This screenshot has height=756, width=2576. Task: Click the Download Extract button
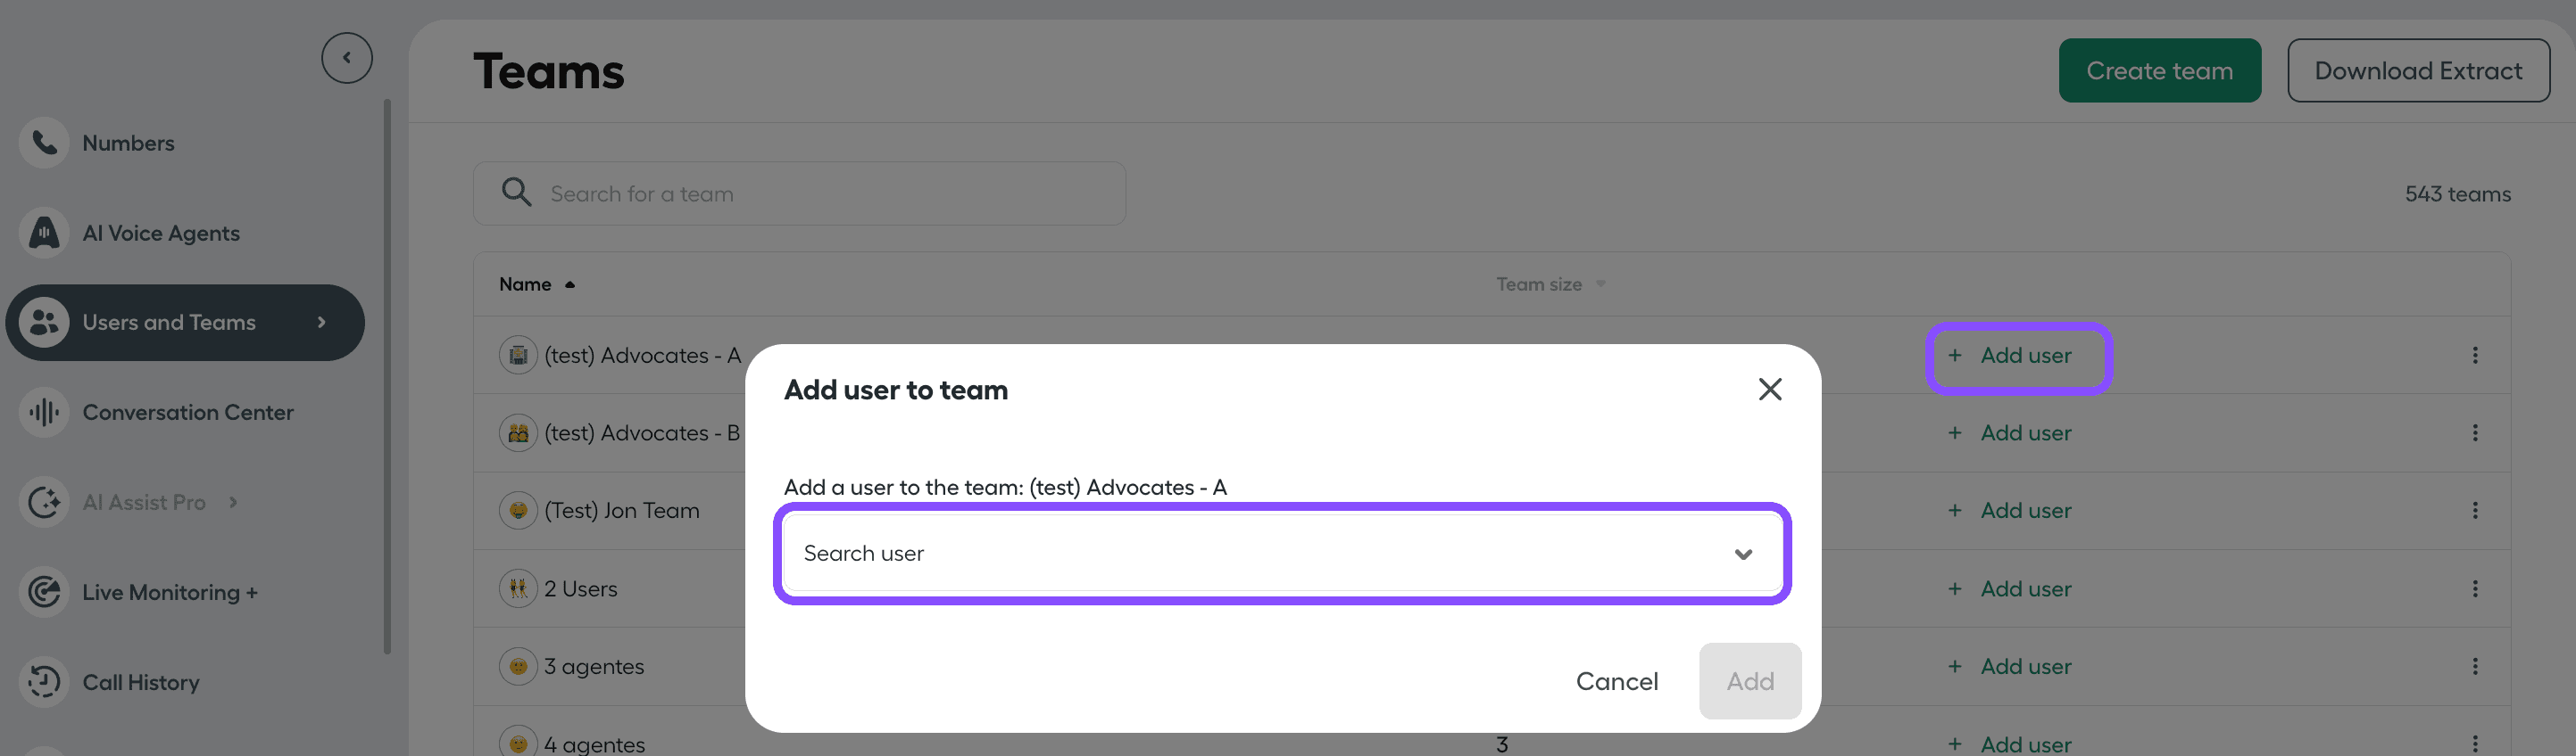click(x=2419, y=70)
